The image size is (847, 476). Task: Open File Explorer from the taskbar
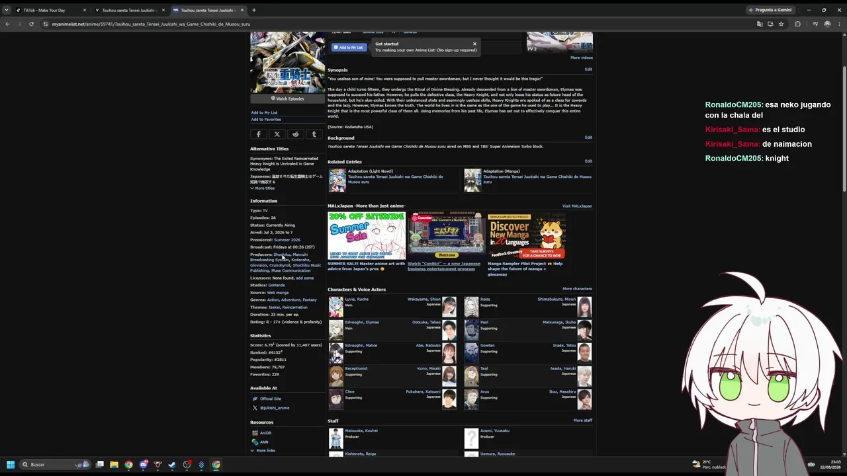(x=114, y=465)
